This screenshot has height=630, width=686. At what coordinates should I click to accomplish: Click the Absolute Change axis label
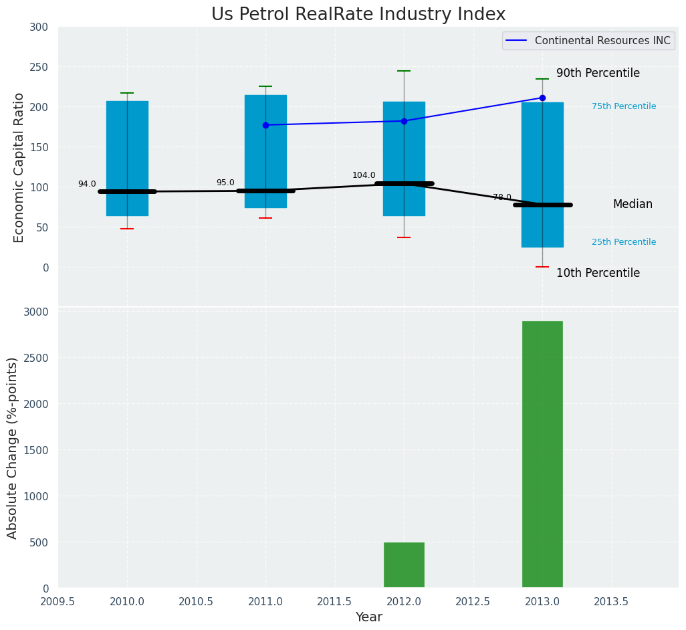pos(13,447)
